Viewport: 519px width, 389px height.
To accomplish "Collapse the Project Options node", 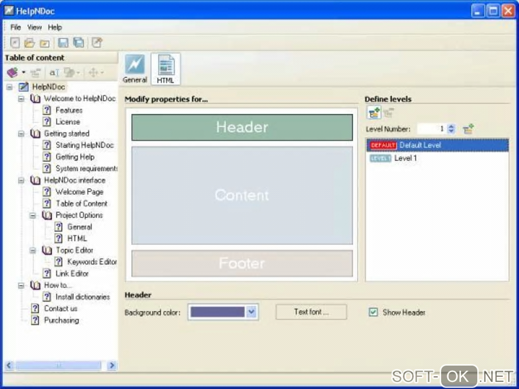I will click(x=33, y=216).
